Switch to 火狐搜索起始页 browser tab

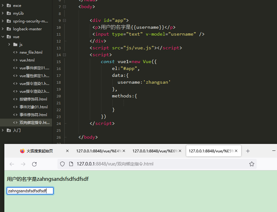click(x=40, y=151)
